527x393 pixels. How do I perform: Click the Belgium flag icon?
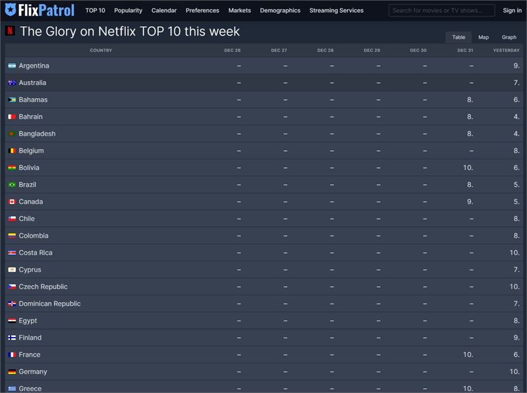pyautogui.click(x=12, y=151)
